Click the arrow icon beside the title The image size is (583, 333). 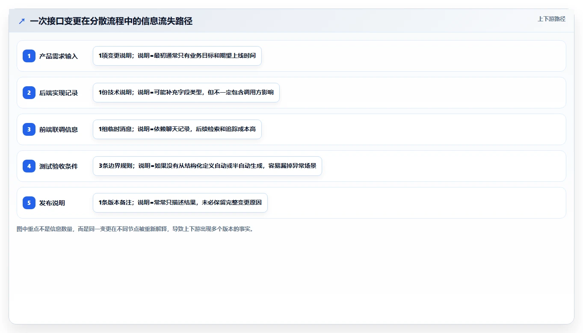[22, 21]
